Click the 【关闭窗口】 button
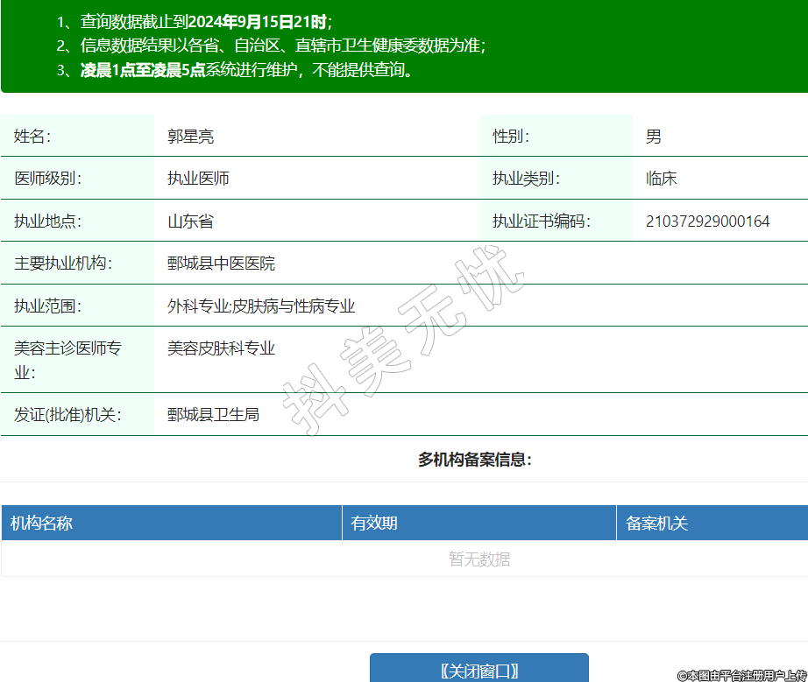 478,671
